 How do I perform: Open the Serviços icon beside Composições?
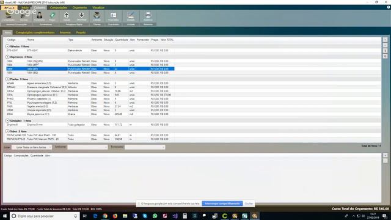tap(24, 16)
